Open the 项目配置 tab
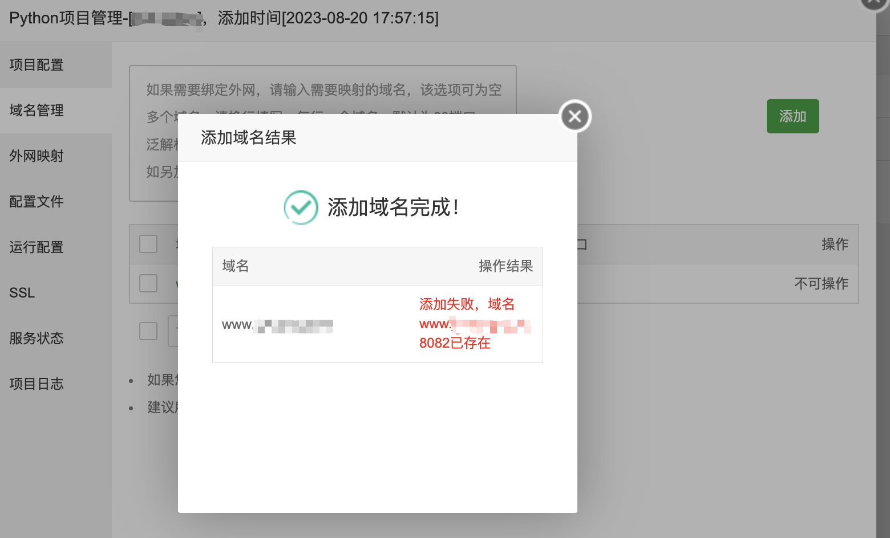Viewport: 890px width, 538px height. (x=56, y=65)
